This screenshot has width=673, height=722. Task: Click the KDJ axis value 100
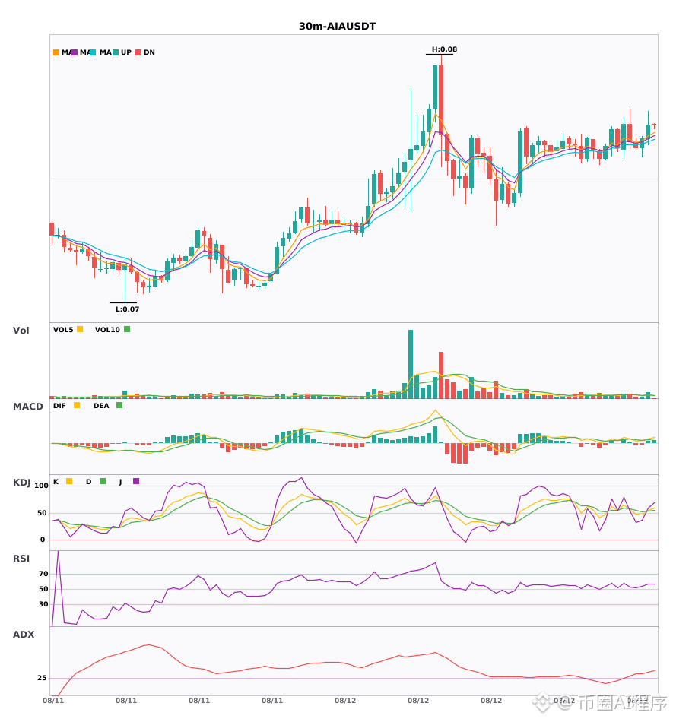pyautogui.click(x=41, y=486)
